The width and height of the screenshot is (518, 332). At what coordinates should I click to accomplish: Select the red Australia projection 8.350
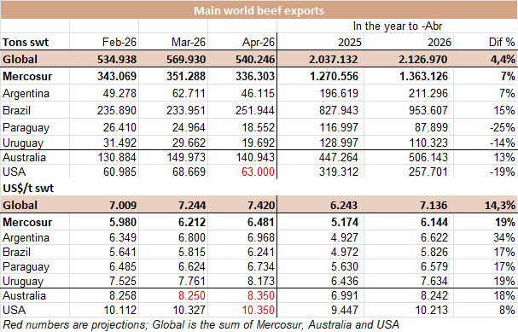261,295
